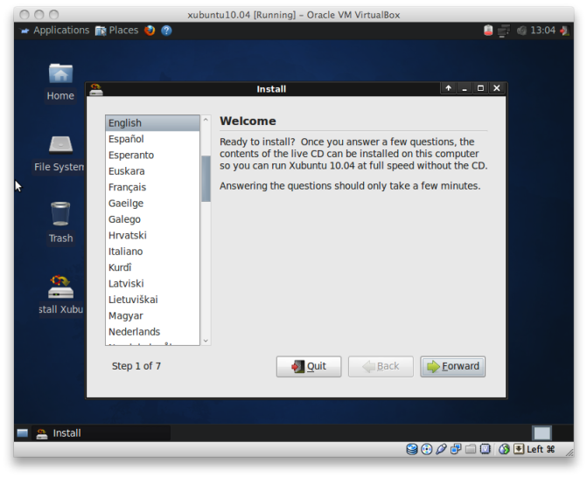Open the Trash desktop icon

click(x=60, y=223)
